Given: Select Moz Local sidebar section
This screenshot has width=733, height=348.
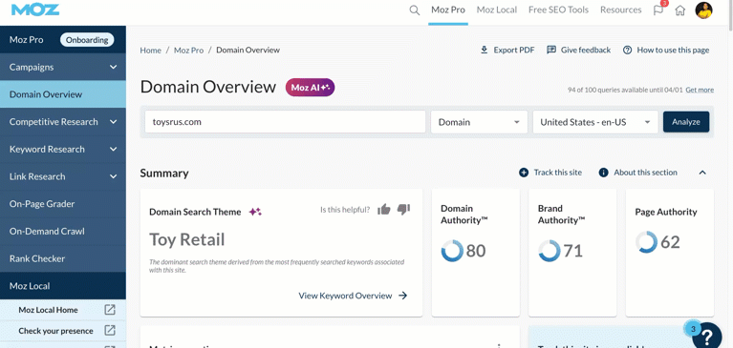Looking at the screenshot, I should pos(63,286).
